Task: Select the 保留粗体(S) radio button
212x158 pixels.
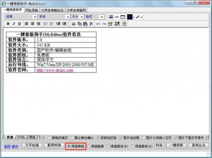Action: click(x=132, y=146)
